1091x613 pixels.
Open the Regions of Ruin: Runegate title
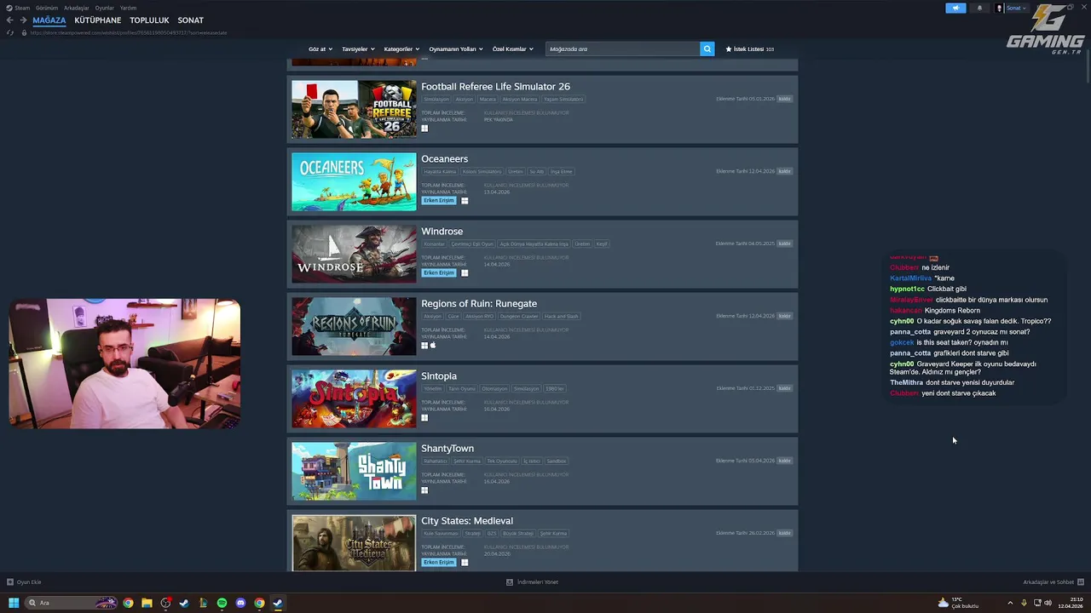coord(479,304)
